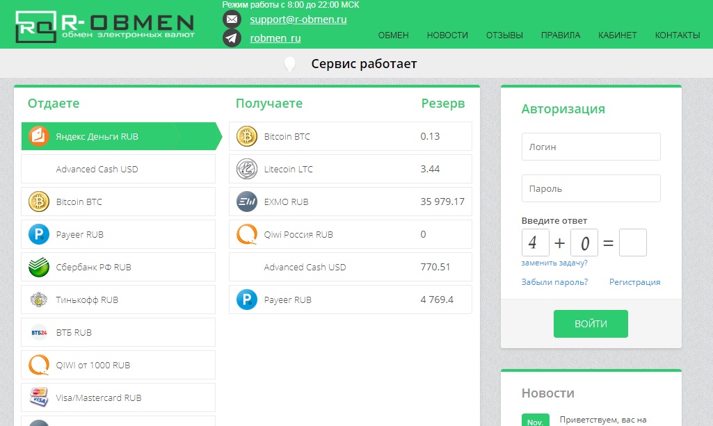Click the R-OBMEN logo
This screenshot has height=426, width=713.
point(105,27)
